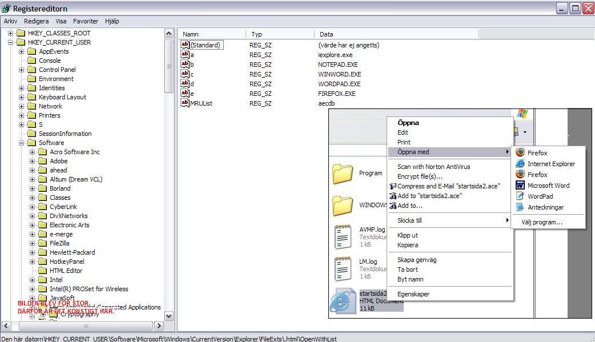
Task: Expand the Control Panel key
Action: tap(22, 70)
